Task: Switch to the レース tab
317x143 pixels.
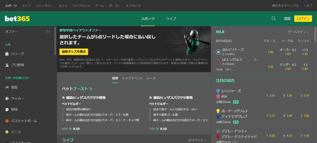Action: tap(151, 78)
